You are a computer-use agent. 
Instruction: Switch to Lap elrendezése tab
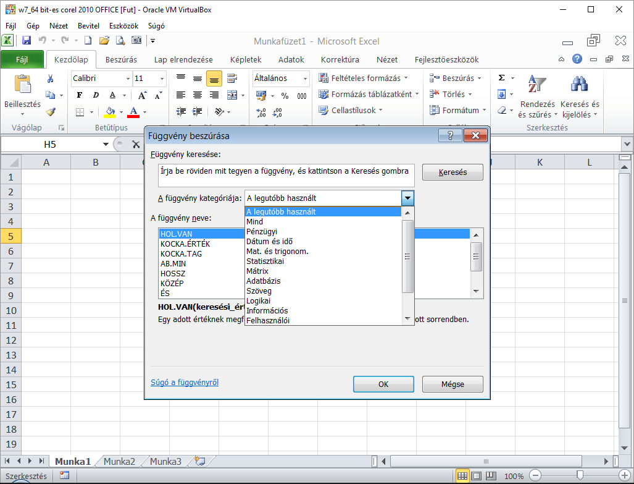click(183, 59)
